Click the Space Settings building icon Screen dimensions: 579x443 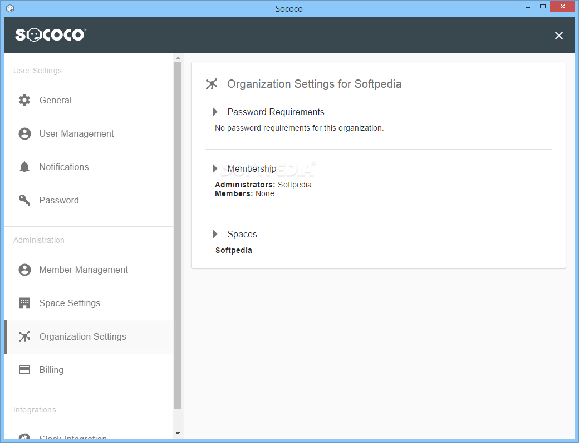(24, 303)
